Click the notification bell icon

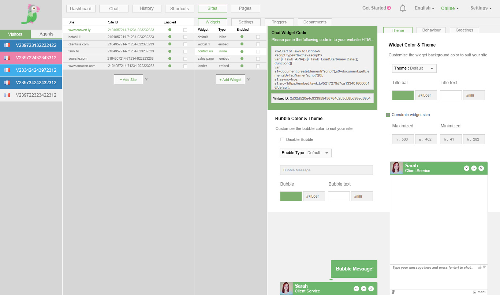pos(403,8)
